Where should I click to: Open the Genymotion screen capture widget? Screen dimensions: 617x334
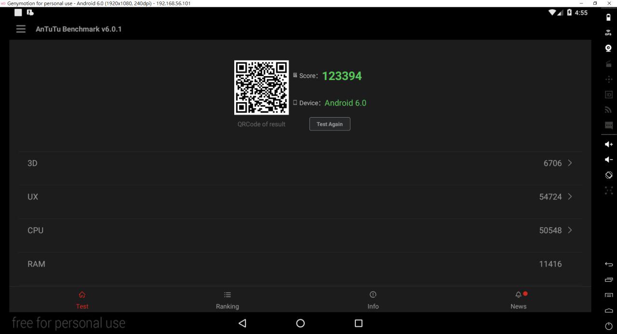[x=608, y=64]
